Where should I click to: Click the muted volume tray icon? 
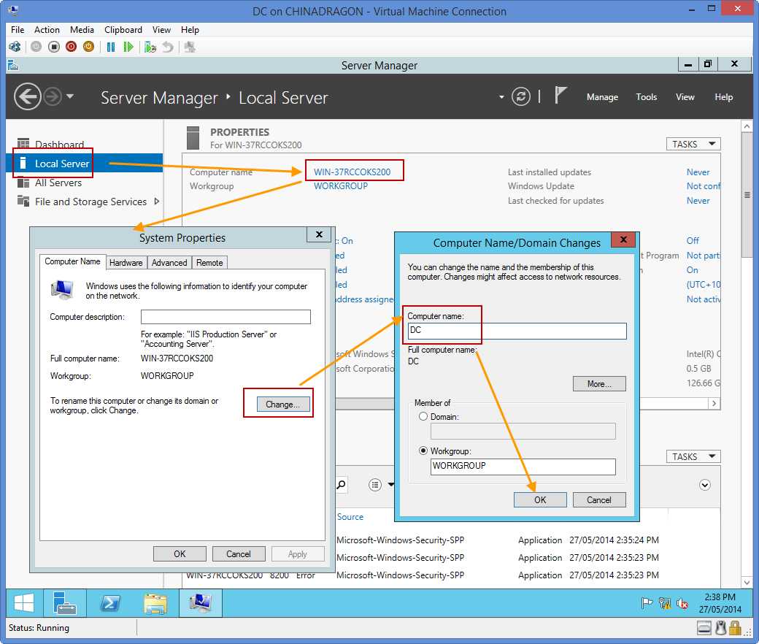[682, 603]
